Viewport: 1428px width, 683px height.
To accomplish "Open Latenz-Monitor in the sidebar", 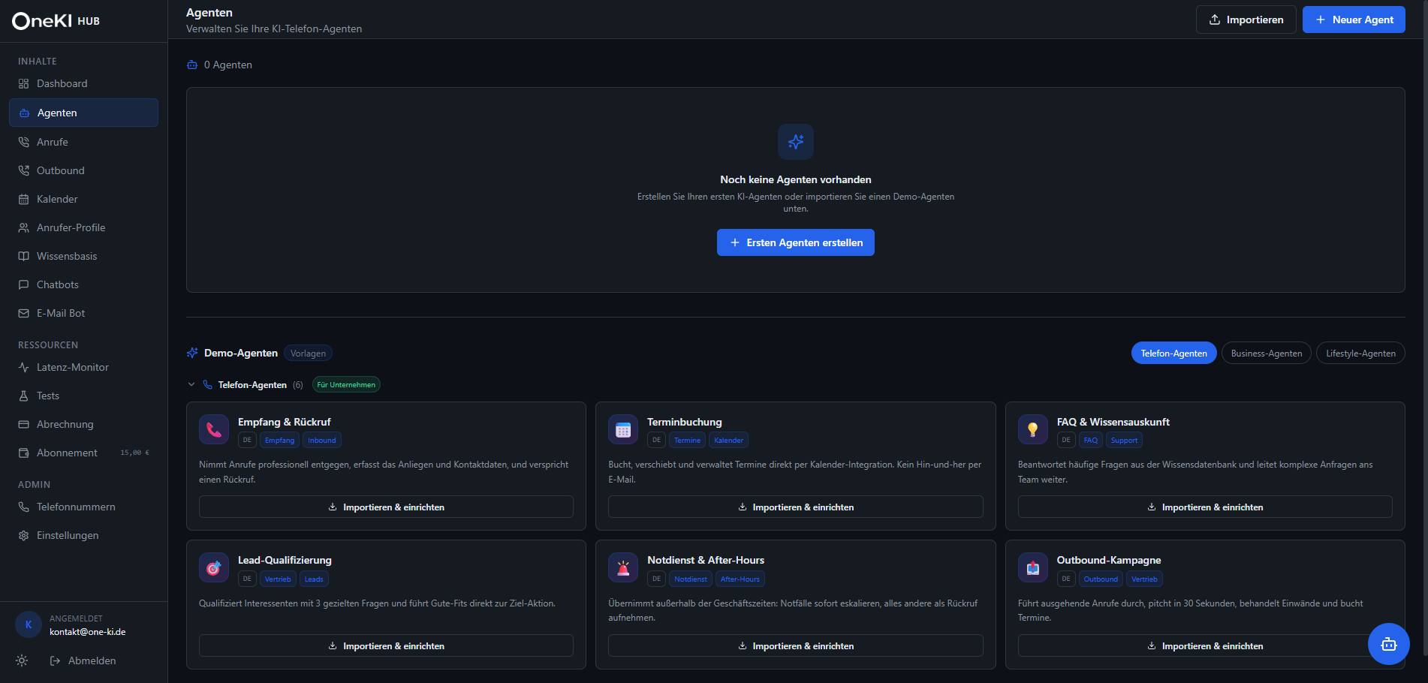I will pos(83,367).
